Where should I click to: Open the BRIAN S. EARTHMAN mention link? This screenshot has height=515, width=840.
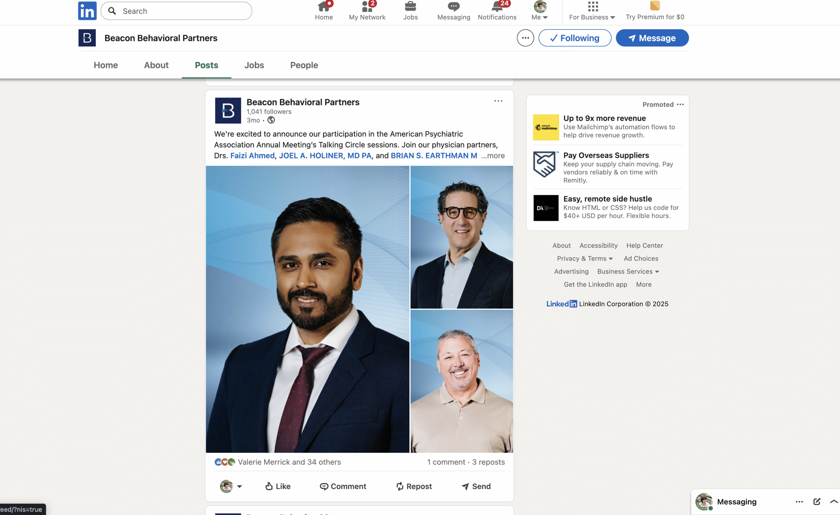[434, 155]
